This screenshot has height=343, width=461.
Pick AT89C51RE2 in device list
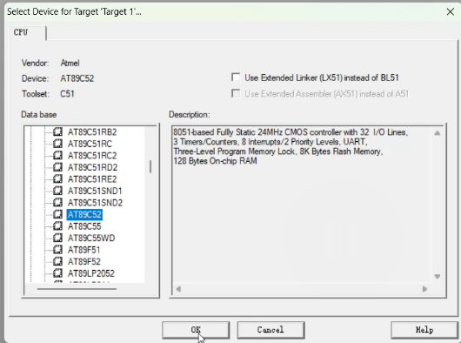tap(92, 179)
